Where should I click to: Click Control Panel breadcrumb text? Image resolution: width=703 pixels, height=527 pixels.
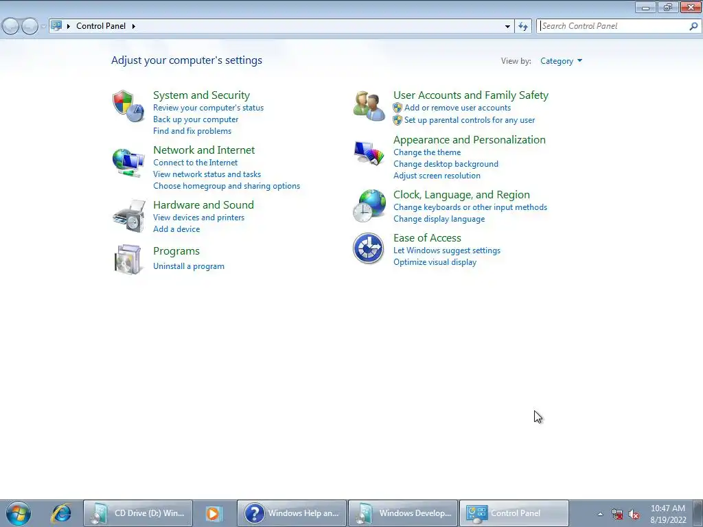point(101,26)
